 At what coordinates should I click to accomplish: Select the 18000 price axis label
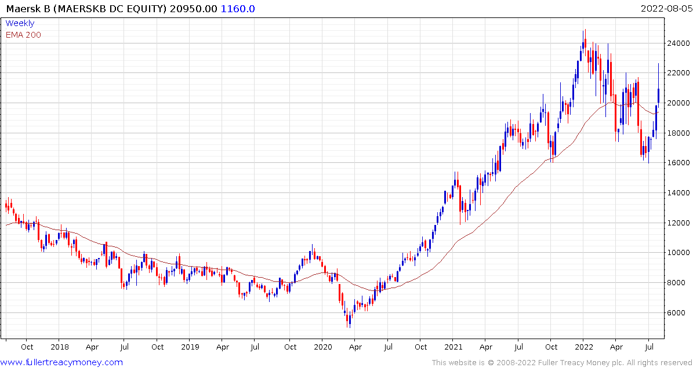pyautogui.click(x=679, y=133)
